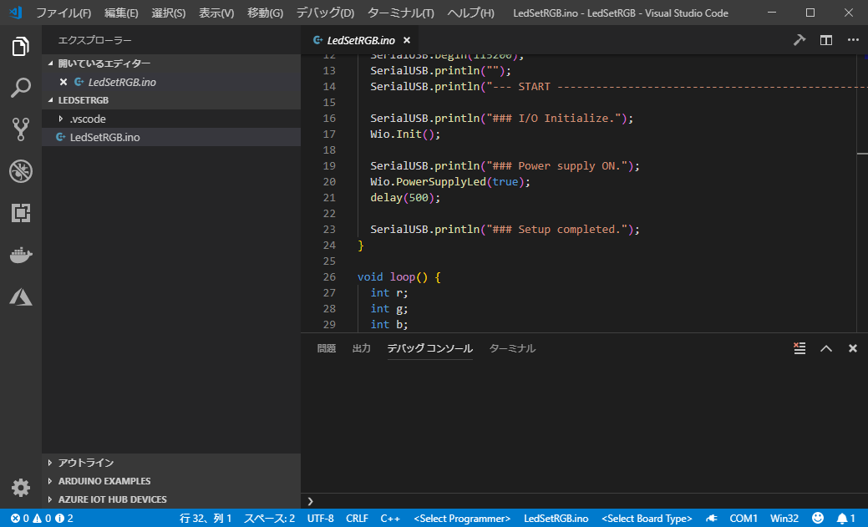Screen dimensions: 868x527
Task: Open the Manage gear icon
Action: click(21, 488)
